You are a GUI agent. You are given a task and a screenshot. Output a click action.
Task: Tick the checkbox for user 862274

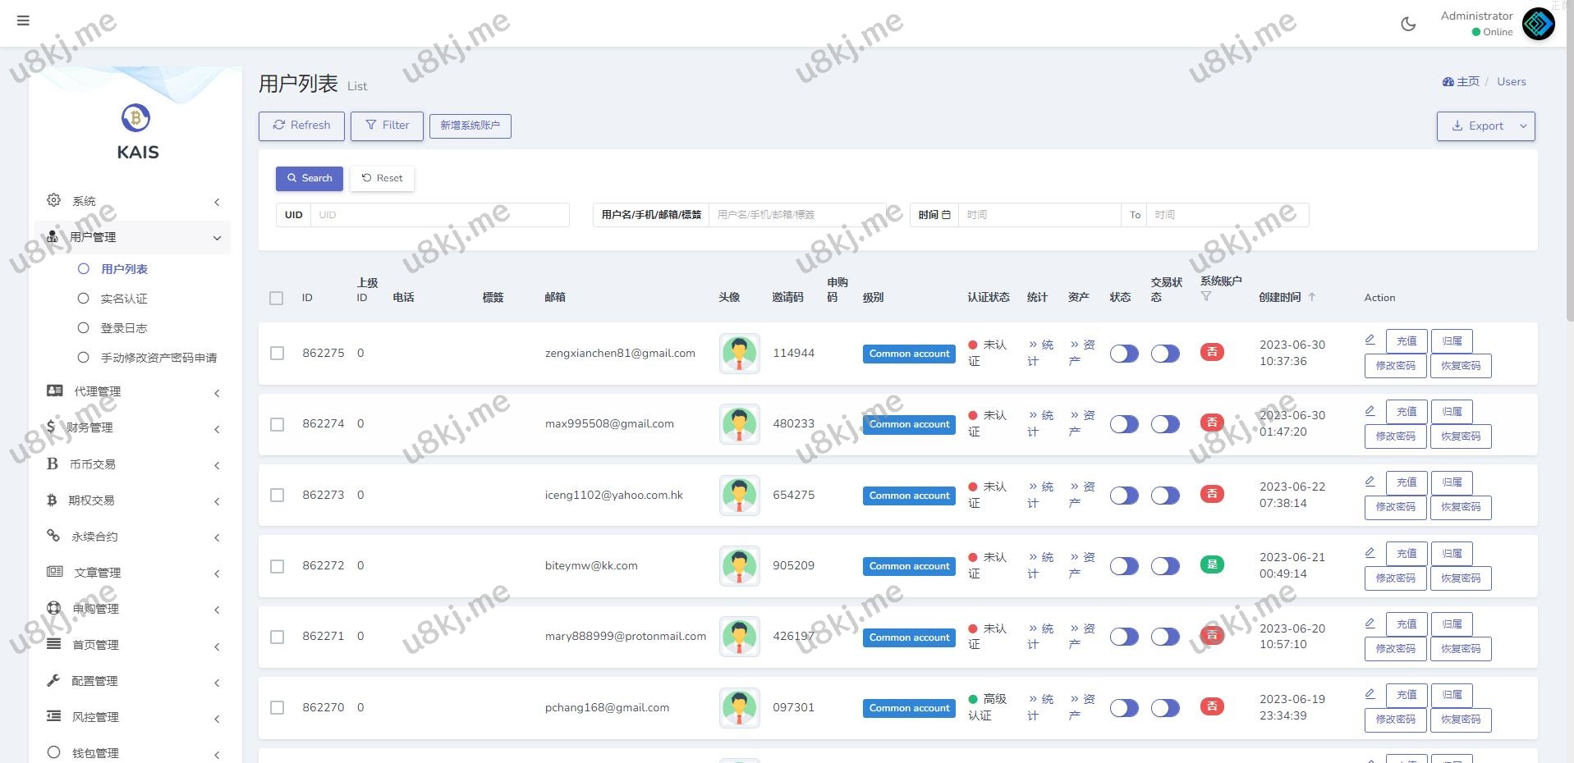click(x=278, y=424)
